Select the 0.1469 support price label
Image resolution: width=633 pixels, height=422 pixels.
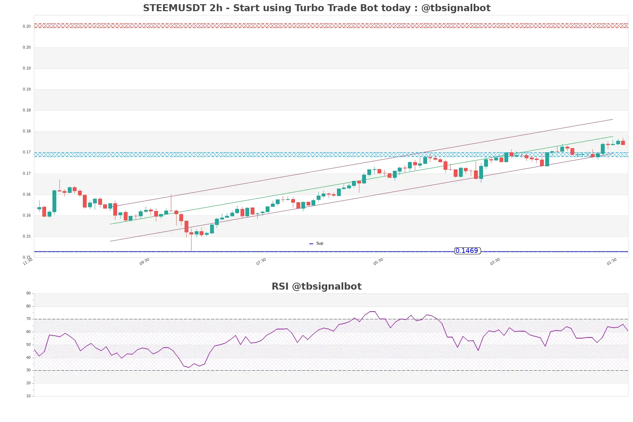tap(467, 251)
